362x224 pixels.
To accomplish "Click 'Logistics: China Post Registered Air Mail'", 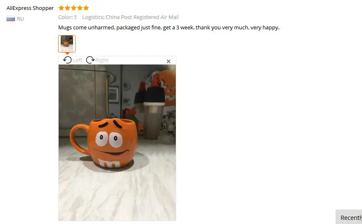I will 130,17.
